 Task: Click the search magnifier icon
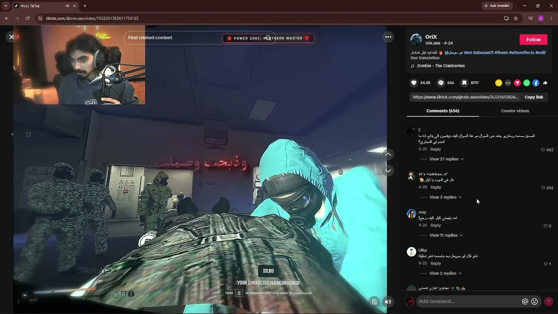[268, 38]
